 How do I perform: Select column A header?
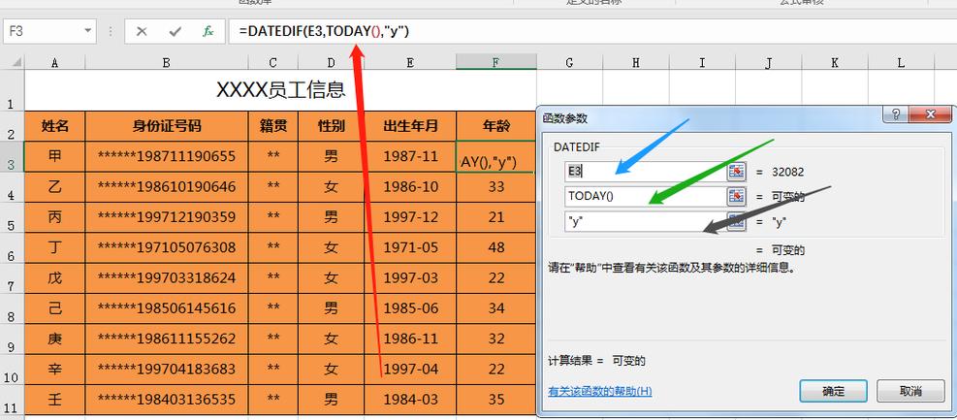55,62
